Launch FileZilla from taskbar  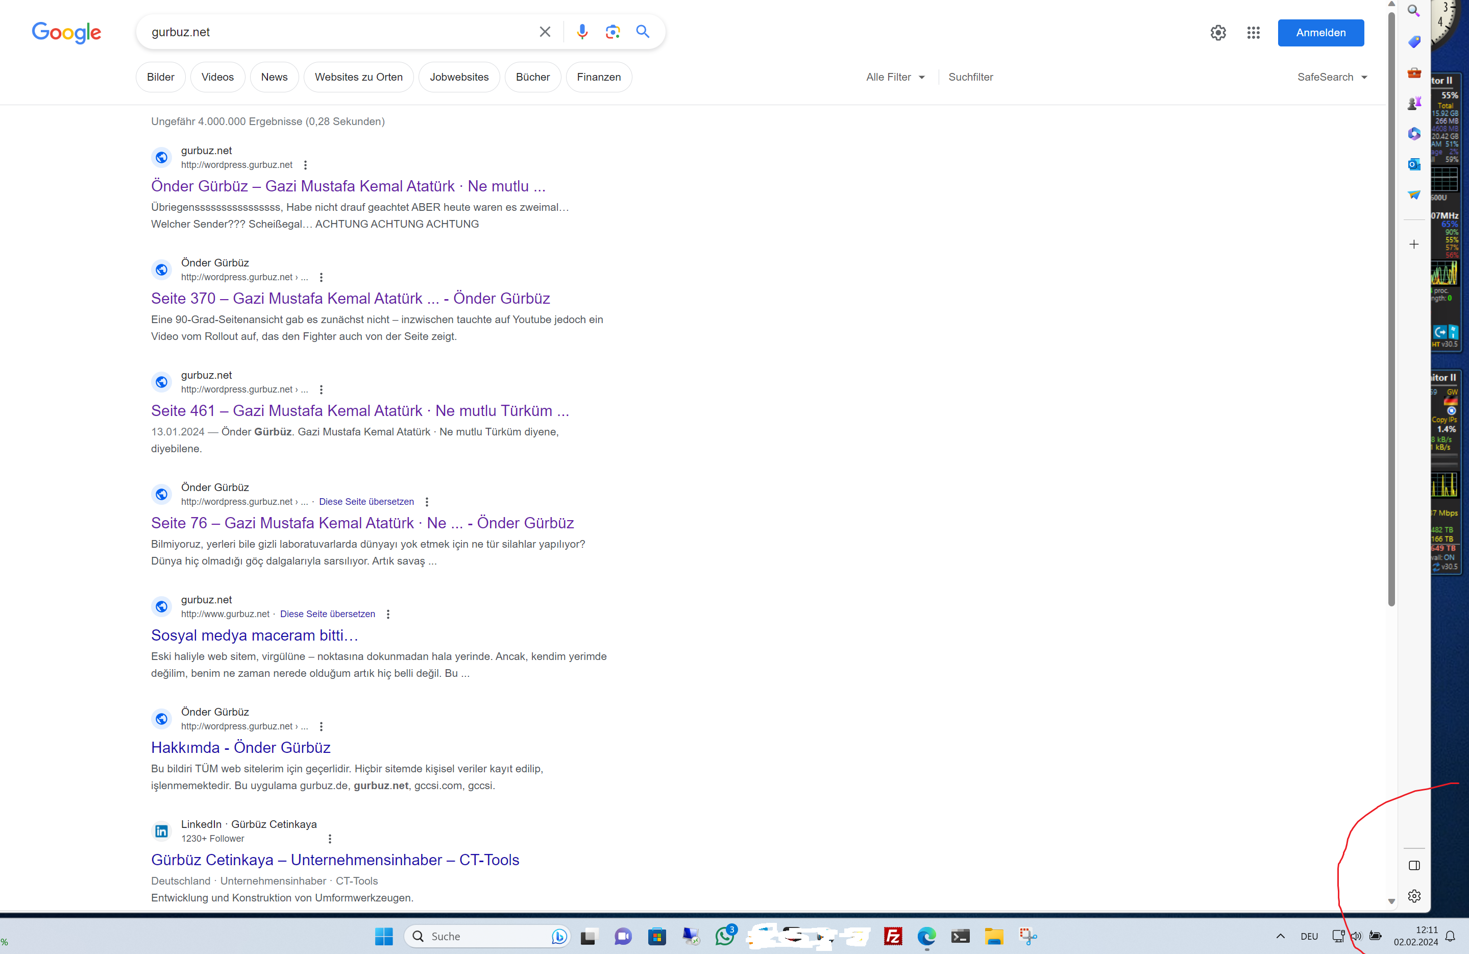pyautogui.click(x=893, y=937)
